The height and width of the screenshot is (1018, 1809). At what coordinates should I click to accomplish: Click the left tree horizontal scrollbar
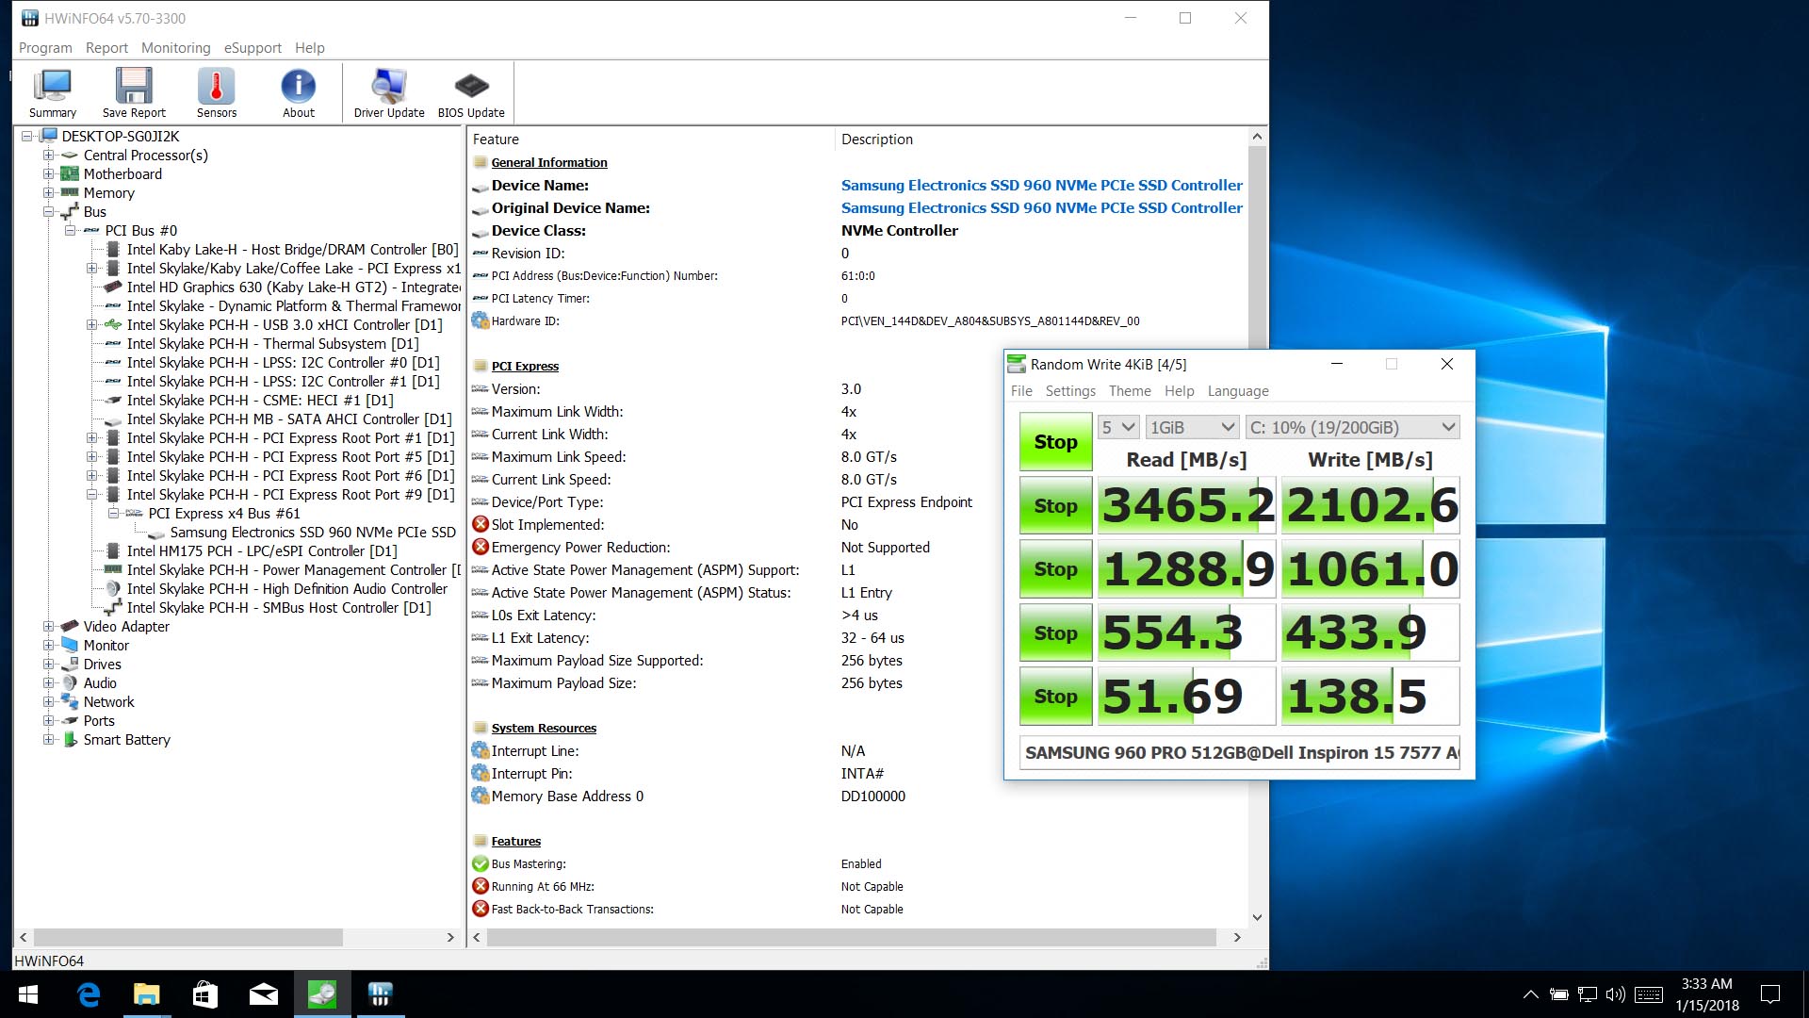pyautogui.click(x=187, y=938)
